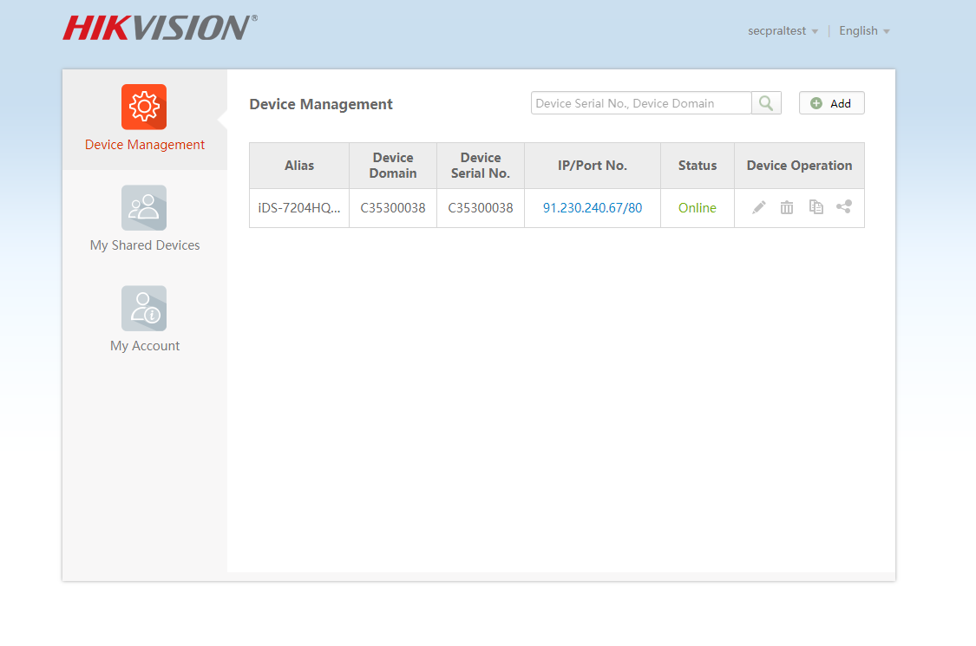The width and height of the screenshot is (976, 646).
Task: Click the My Account profile icon
Action: (x=144, y=308)
